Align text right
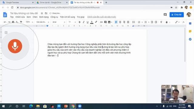The height and width of the screenshot is (109, 194). pyautogui.click(x=124, y=22)
